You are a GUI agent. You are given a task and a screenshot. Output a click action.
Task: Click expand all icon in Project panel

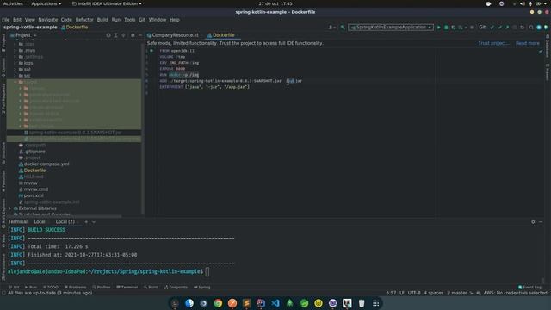pos(115,35)
